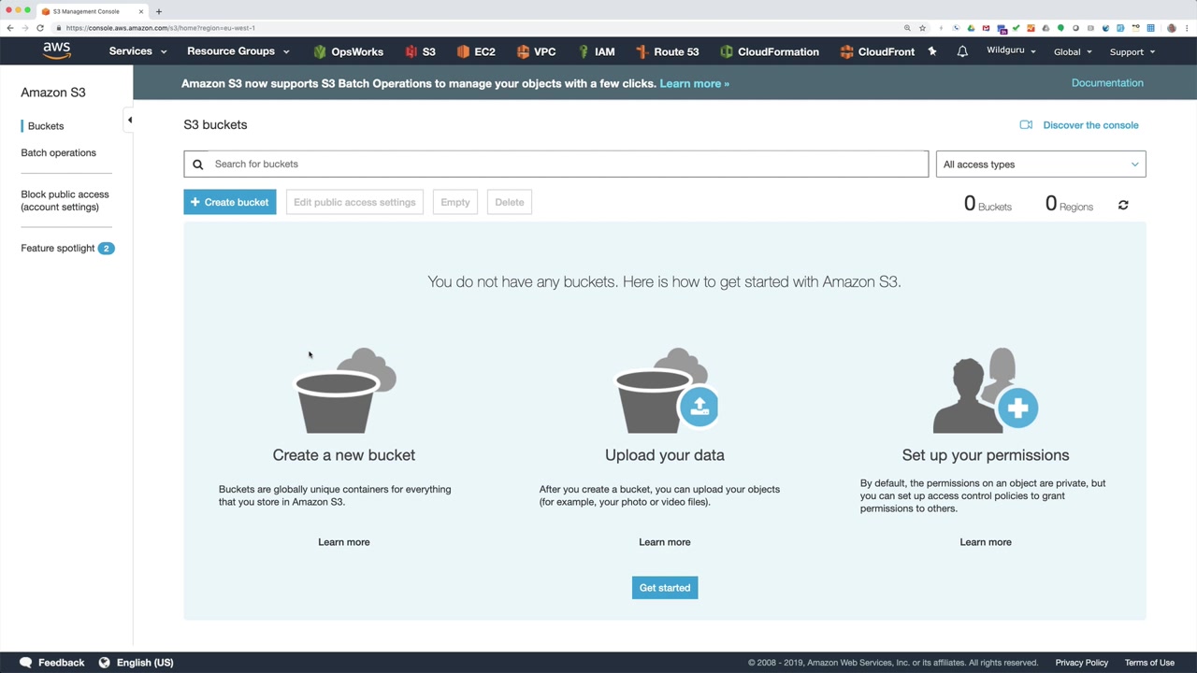Open the Privacy Policy link
The width and height of the screenshot is (1197, 673).
click(1082, 663)
